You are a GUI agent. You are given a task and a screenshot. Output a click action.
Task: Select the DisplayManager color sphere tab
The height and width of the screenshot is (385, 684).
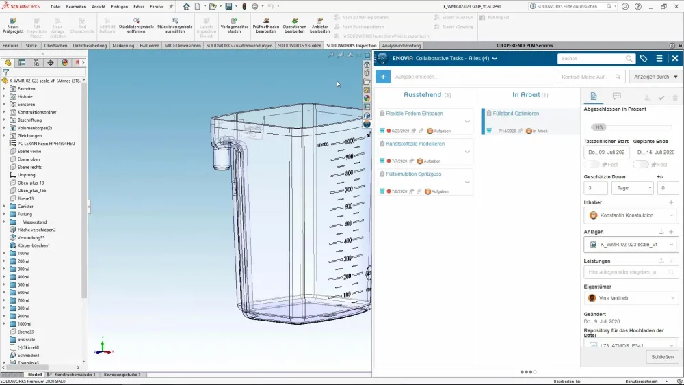[64, 63]
